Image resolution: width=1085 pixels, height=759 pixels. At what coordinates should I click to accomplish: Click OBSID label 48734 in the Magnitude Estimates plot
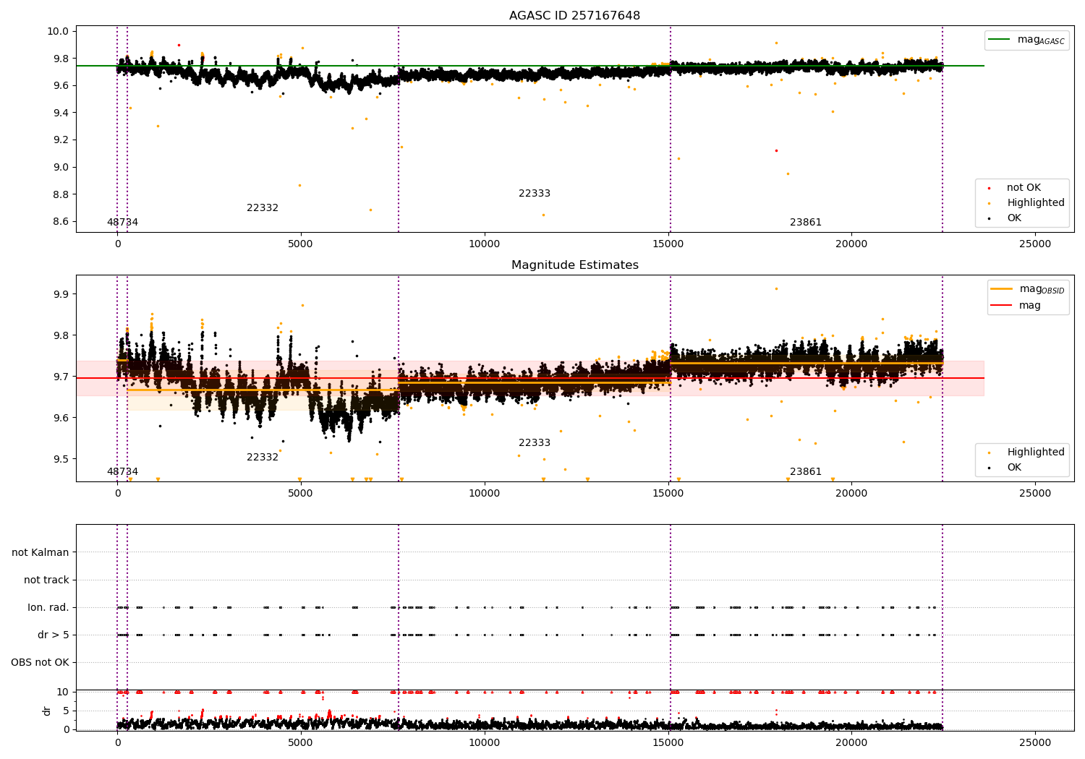tap(122, 472)
